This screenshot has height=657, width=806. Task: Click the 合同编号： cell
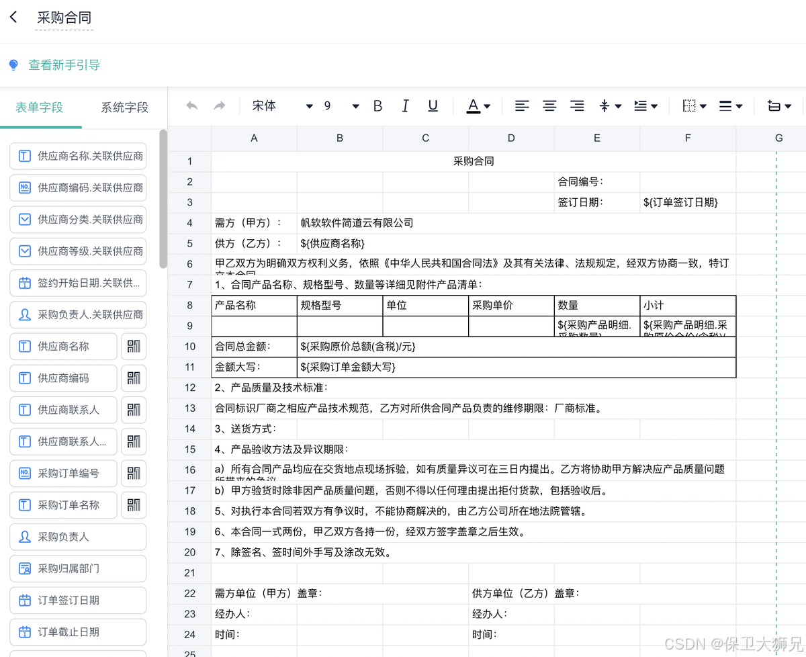(597, 181)
